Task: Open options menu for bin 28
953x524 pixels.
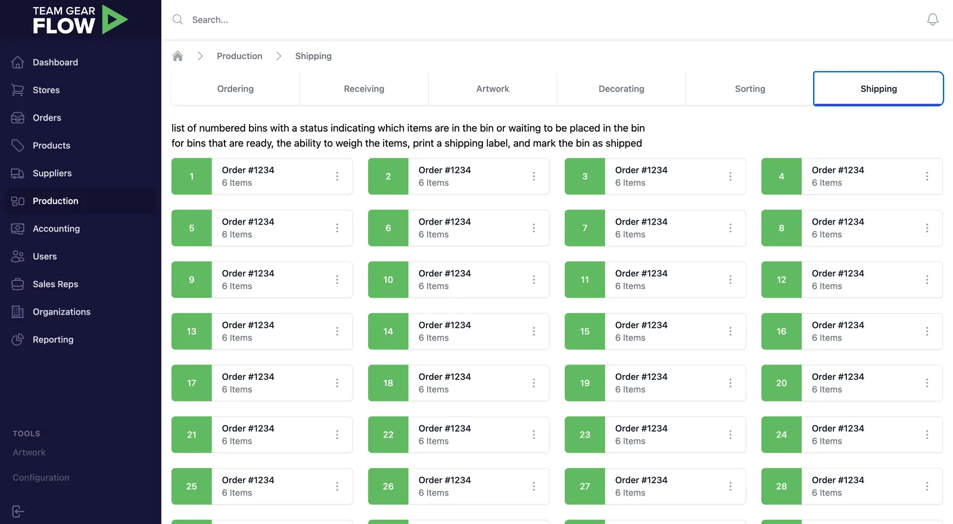Action: click(x=927, y=486)
